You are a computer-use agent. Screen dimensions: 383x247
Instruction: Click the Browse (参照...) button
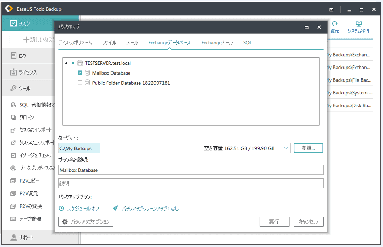point(308,148)
